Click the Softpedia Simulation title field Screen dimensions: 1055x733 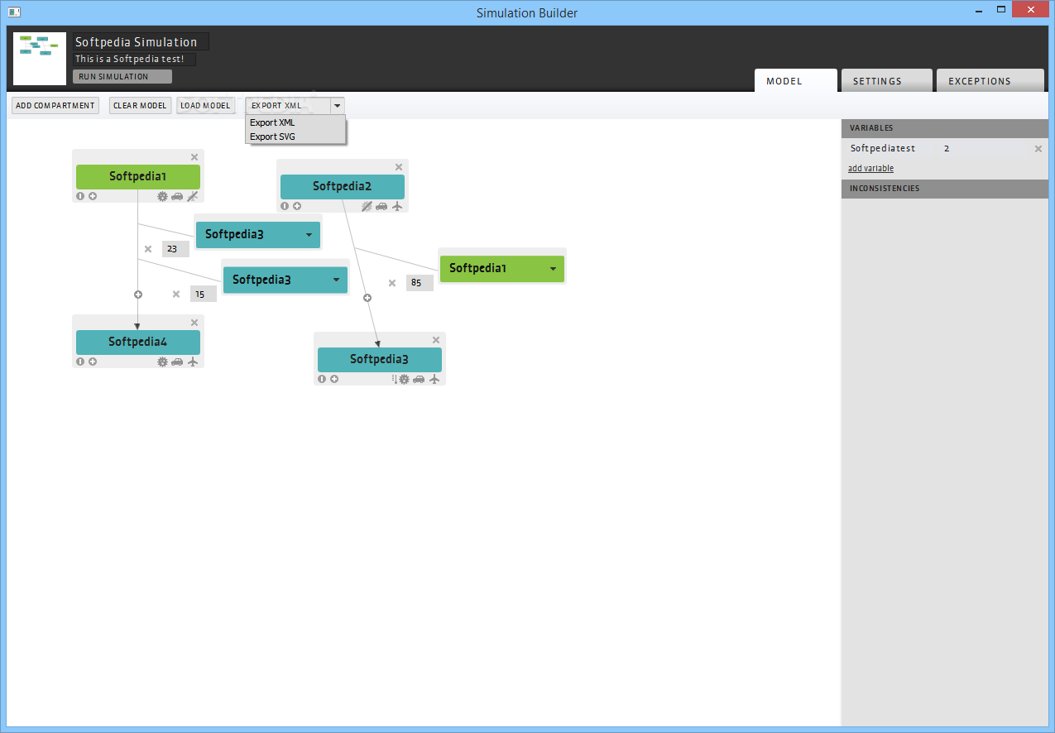(x=141, y=41)
